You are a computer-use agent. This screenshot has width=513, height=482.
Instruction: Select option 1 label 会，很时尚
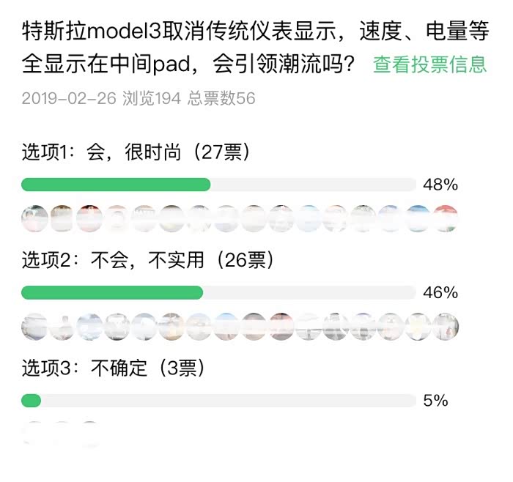click(x=136, y=152)
